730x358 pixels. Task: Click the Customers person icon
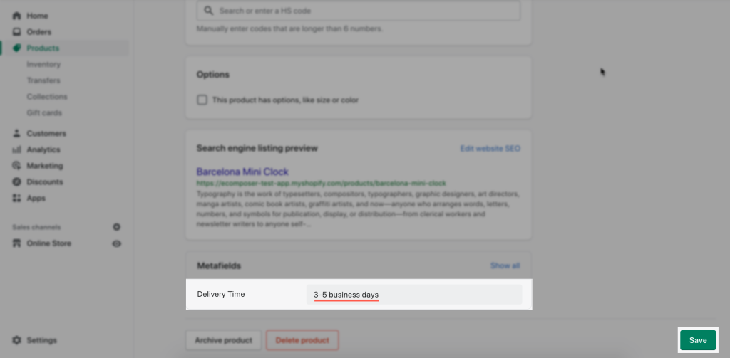tap(17, 133)
